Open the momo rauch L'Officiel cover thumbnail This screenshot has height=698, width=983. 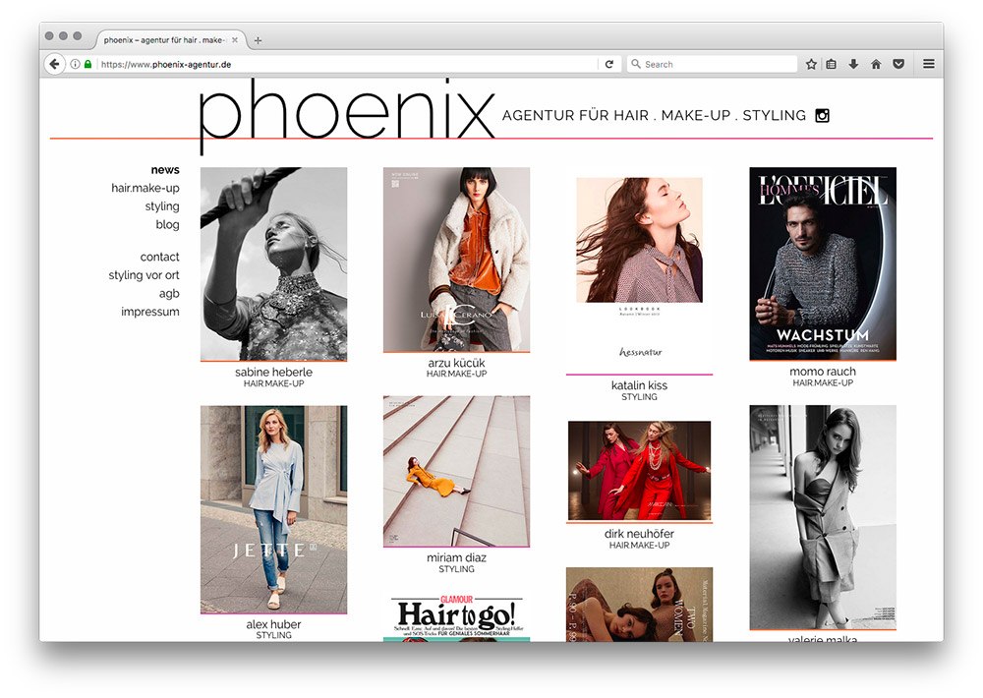(823, 263)
